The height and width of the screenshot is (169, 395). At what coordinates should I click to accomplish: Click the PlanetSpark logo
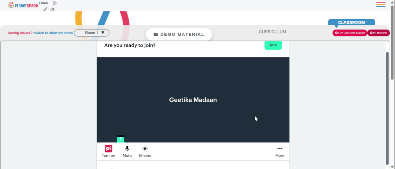click(23, 5)
